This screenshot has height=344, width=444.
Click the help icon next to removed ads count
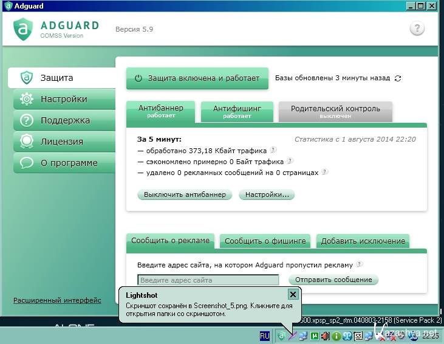coord(325,172)
